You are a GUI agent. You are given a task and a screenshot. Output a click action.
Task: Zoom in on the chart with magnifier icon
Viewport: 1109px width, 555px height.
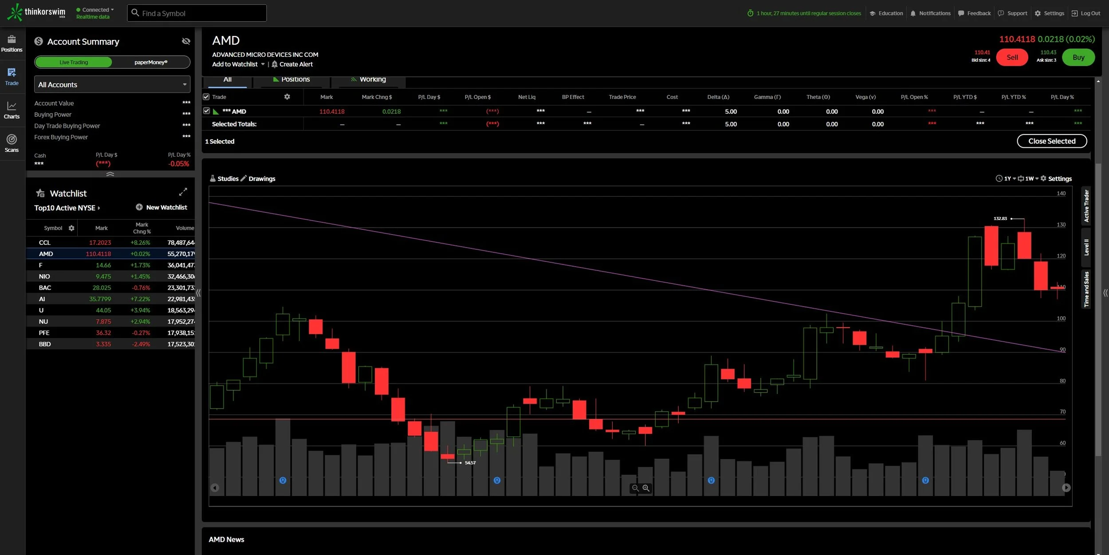click(x=645, y=488)
